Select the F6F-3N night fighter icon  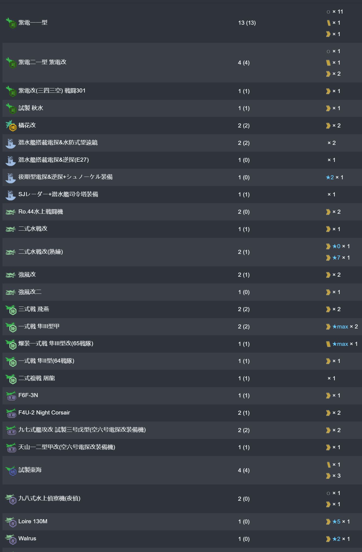(11, 396)
